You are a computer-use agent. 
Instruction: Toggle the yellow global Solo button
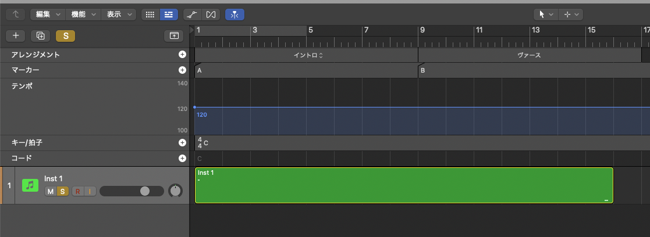(65, 35)
